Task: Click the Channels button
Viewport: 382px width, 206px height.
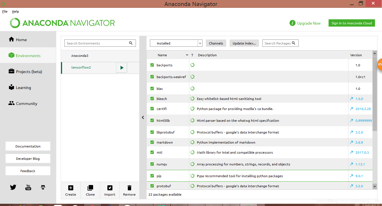Action: 216,43
